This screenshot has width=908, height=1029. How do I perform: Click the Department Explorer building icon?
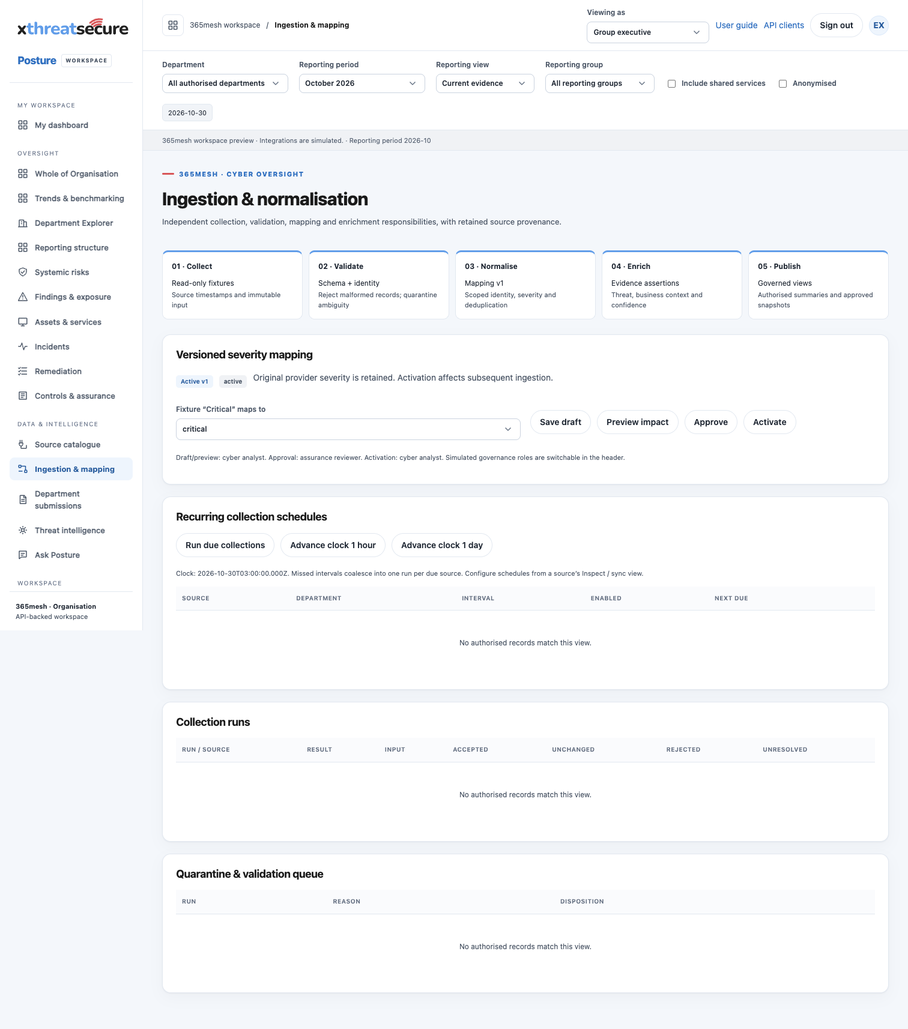pyautogui.click(x=23, y=223)
